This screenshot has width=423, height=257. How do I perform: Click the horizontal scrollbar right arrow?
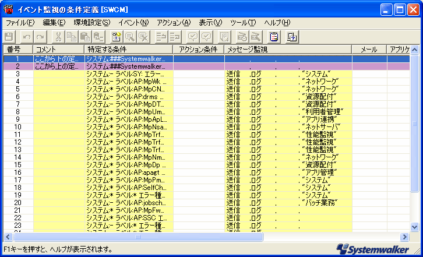404,237
